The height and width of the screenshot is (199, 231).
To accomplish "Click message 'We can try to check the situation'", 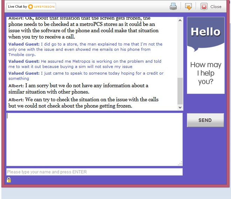I will [x=83, y=103].
